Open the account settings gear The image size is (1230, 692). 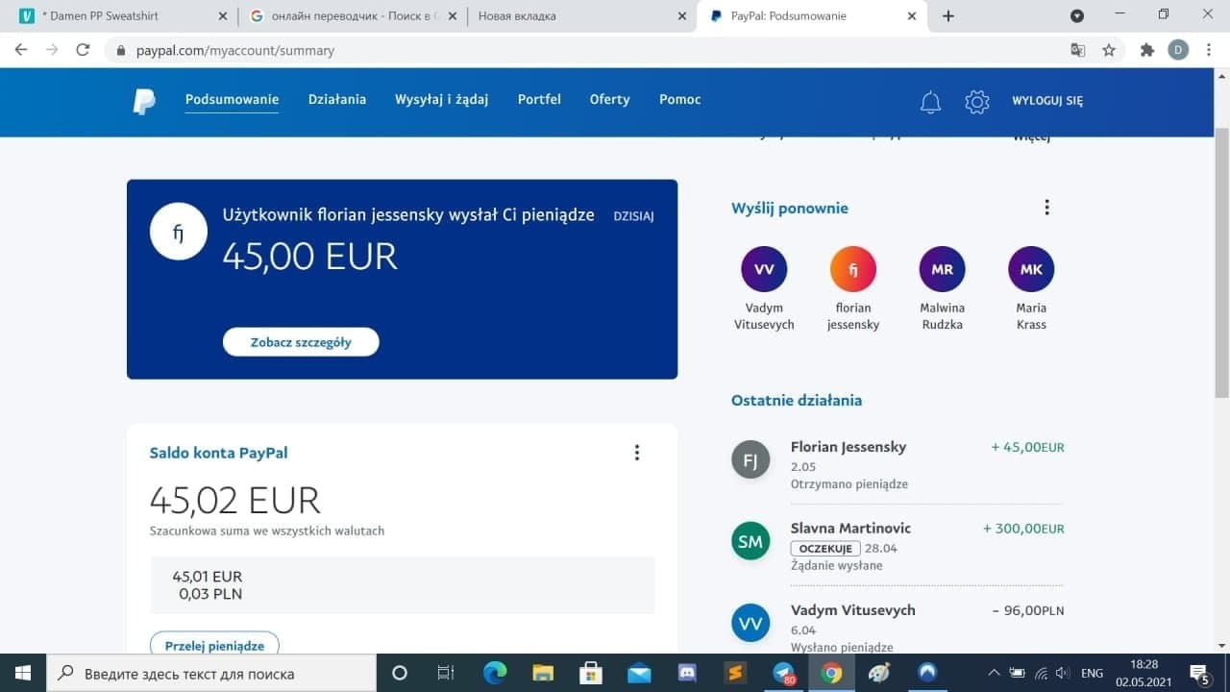click(977, 102)
